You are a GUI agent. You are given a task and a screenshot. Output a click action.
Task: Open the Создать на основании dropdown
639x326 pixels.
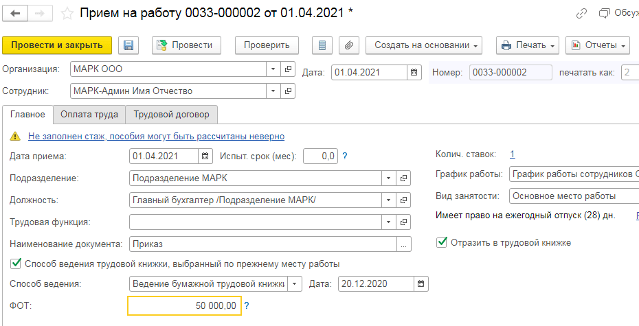423,45
